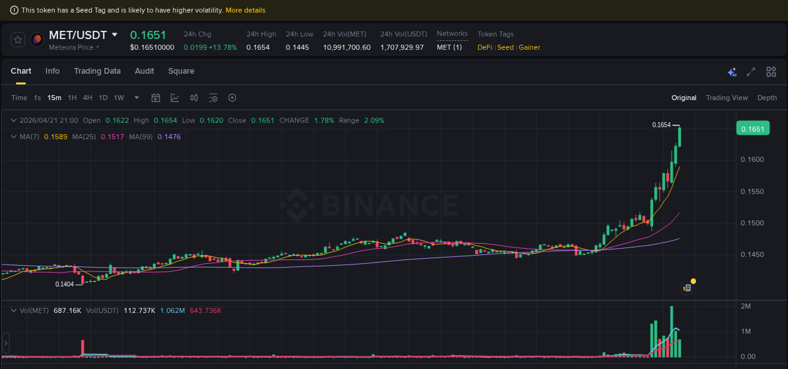Switch candle style via the candles icon
This screenshot has height=369, width=788.
point(194,98)
